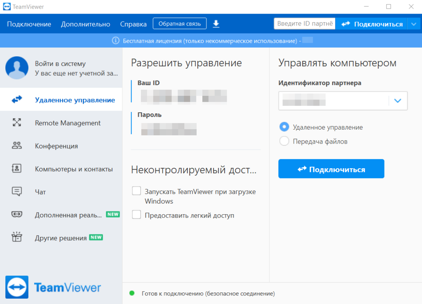This screenshot has height=304, width=422.
Task: Close the TeamViewer window
Action: 411,7
